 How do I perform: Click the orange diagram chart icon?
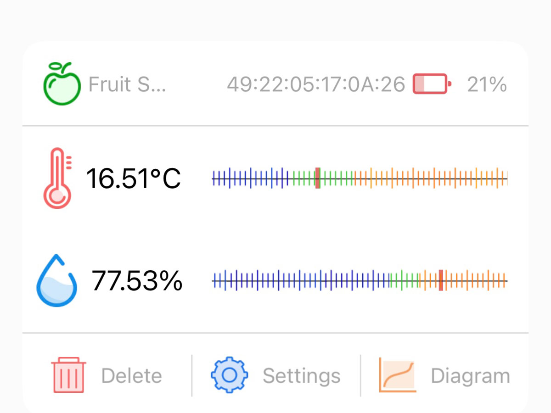398,375
